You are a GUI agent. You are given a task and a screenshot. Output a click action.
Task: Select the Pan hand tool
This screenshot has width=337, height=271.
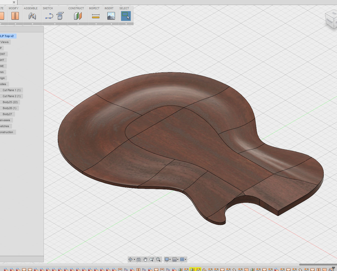[x=145, y=259]
